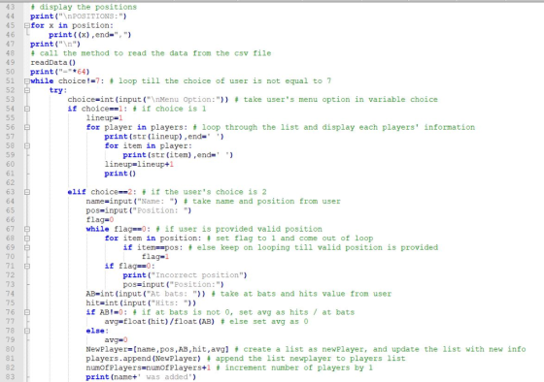Click 'pos=input("Position: ")' on line 65
This screenshot has height=382, width=544.
pyautogui.click(x=139, y=210)
